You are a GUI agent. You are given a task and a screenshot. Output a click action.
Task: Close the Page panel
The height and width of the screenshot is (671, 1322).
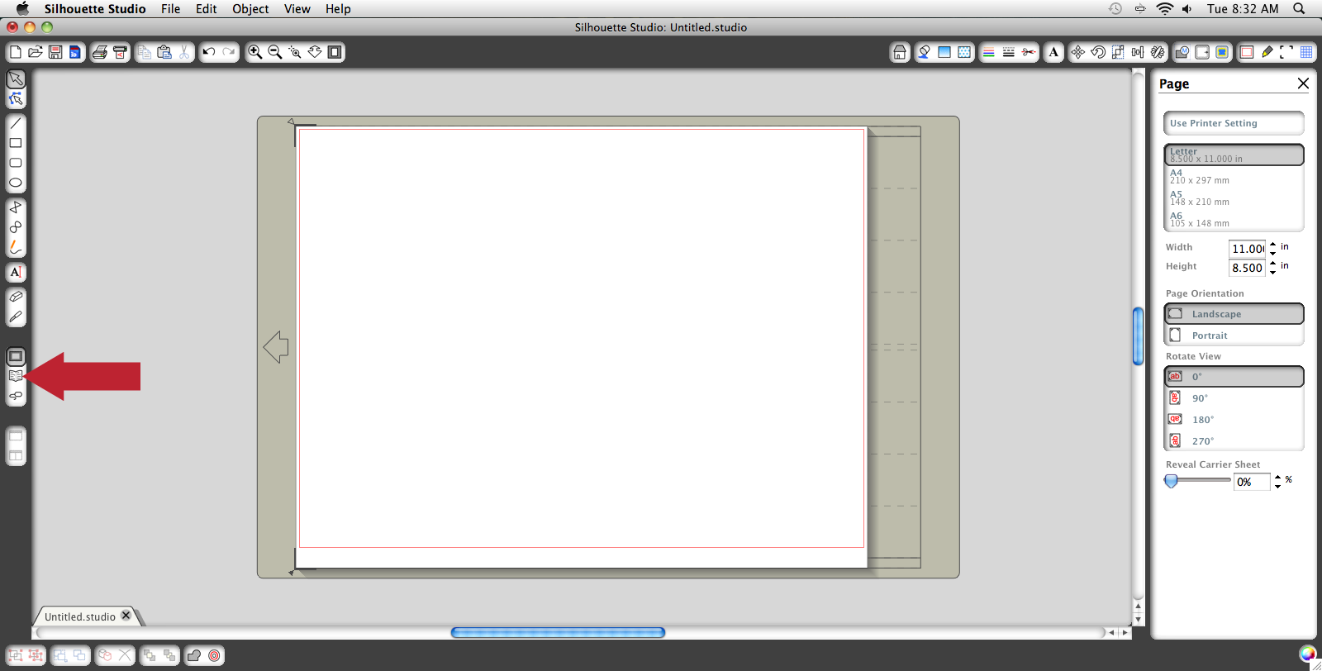point(1303,83)
